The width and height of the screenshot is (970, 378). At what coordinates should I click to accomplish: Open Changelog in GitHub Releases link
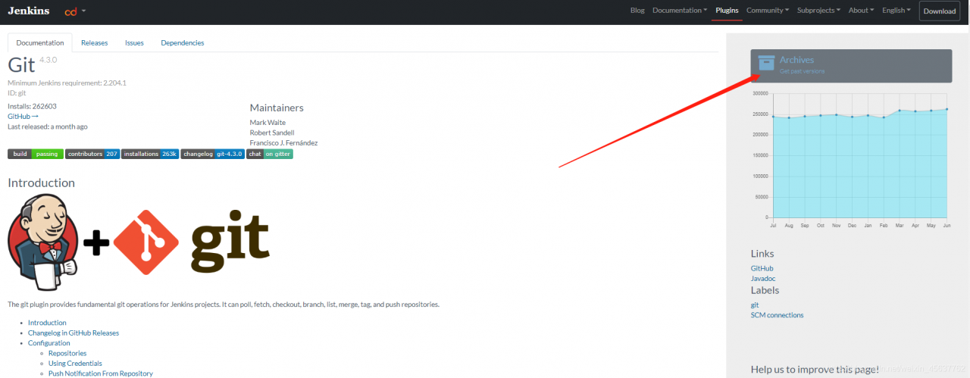74,333
